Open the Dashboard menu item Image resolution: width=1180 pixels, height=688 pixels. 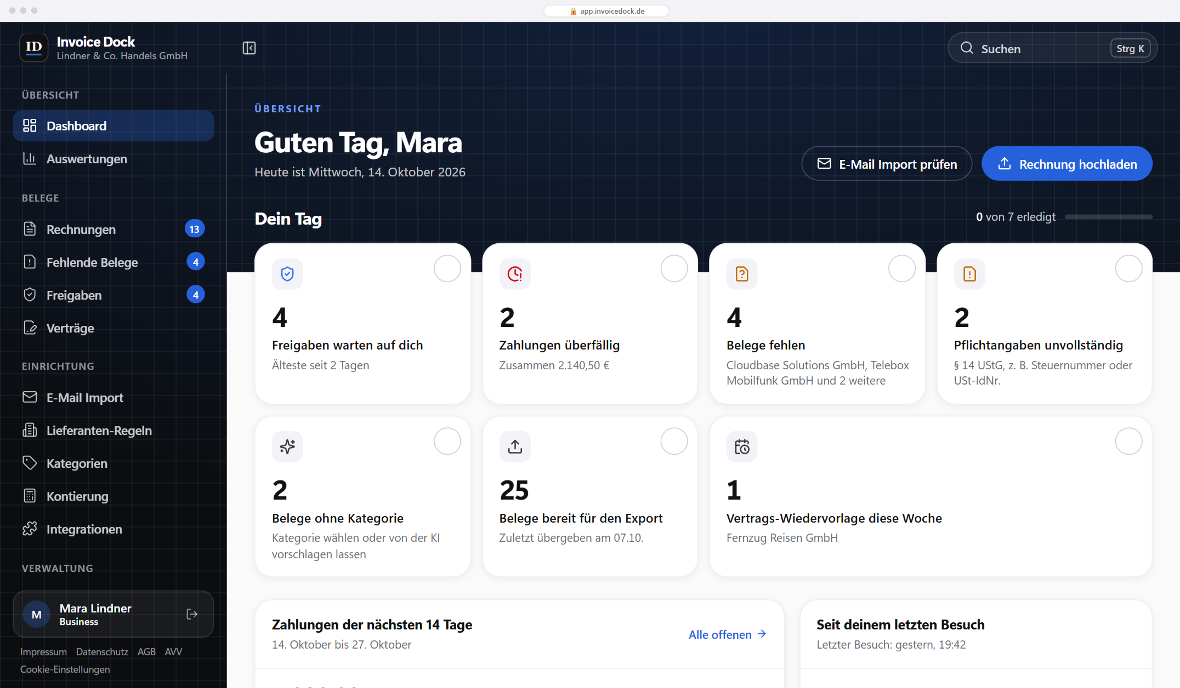point(114,126)
